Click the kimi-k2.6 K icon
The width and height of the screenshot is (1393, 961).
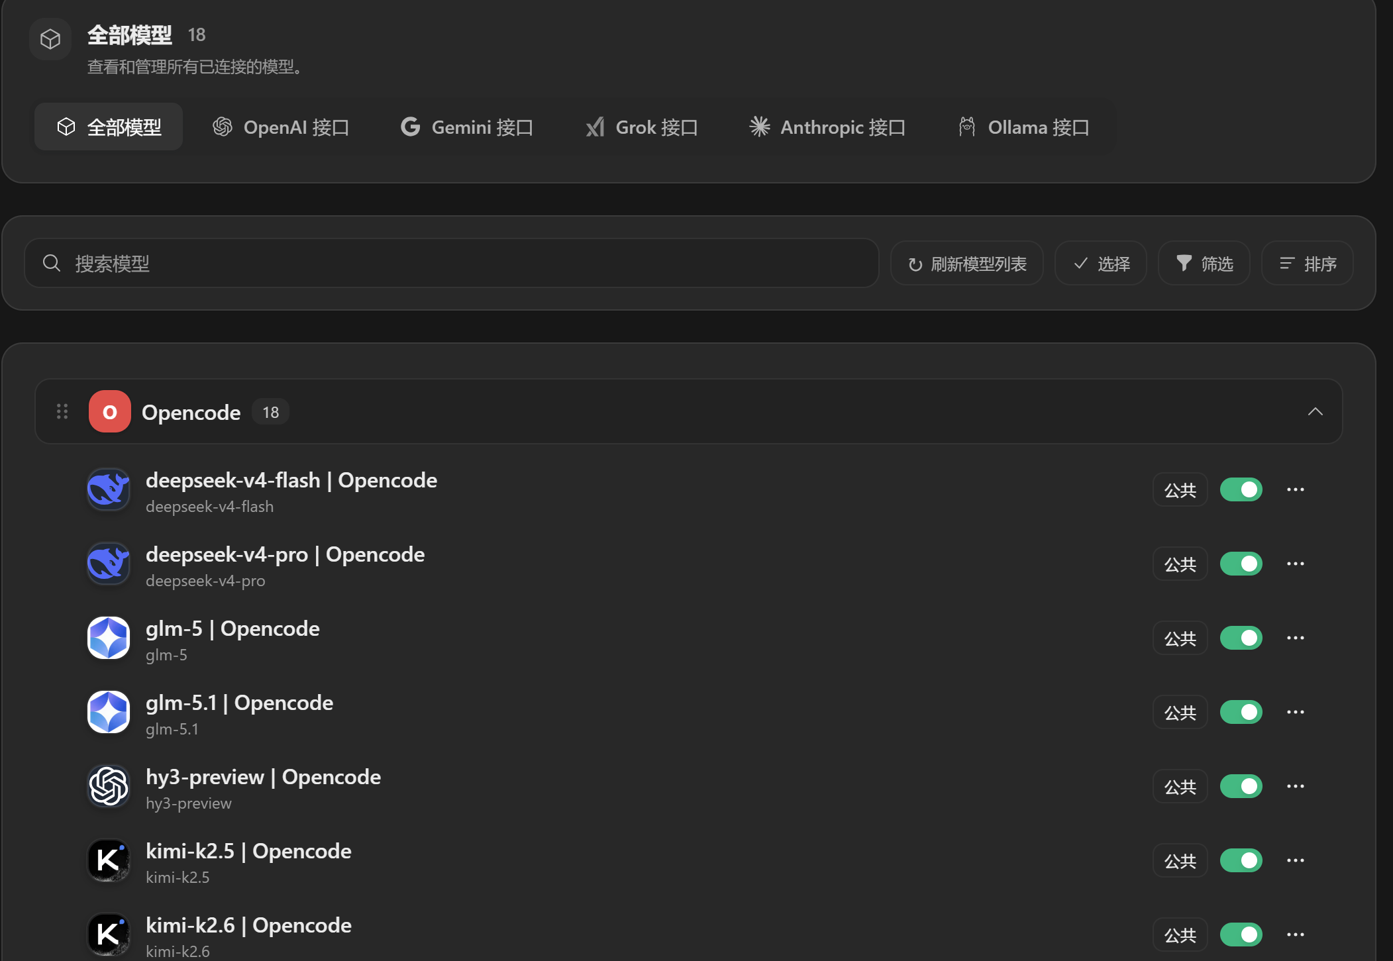click(109, 935)
